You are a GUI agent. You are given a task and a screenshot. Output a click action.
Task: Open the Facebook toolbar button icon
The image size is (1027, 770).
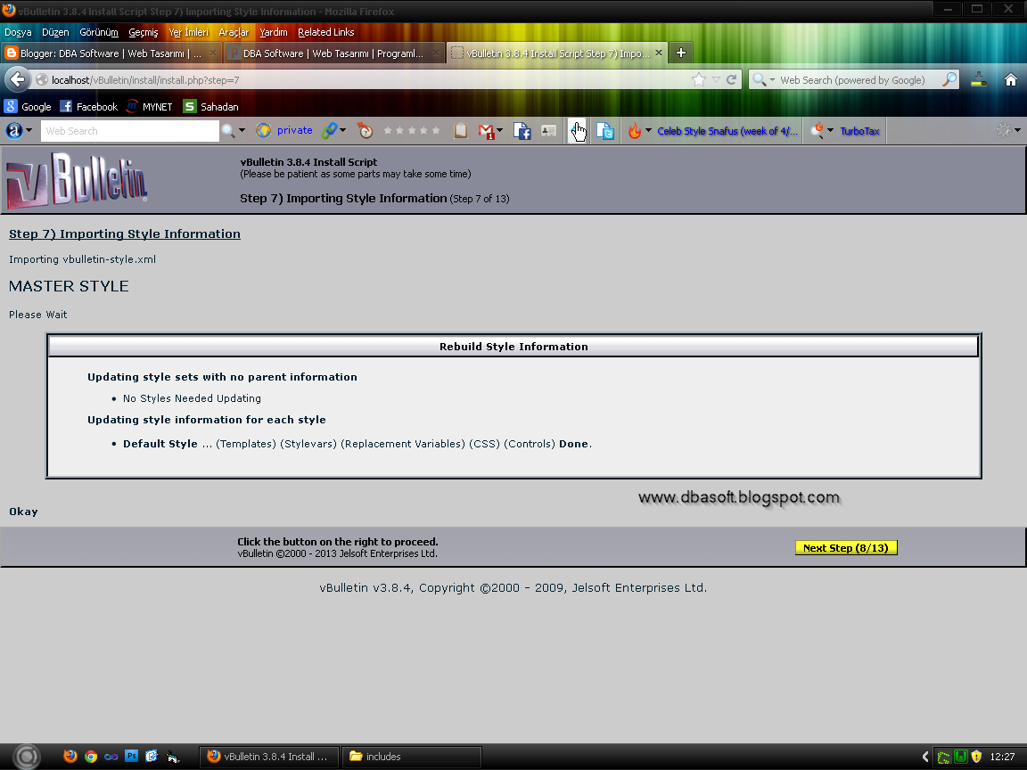coord(522,131)
